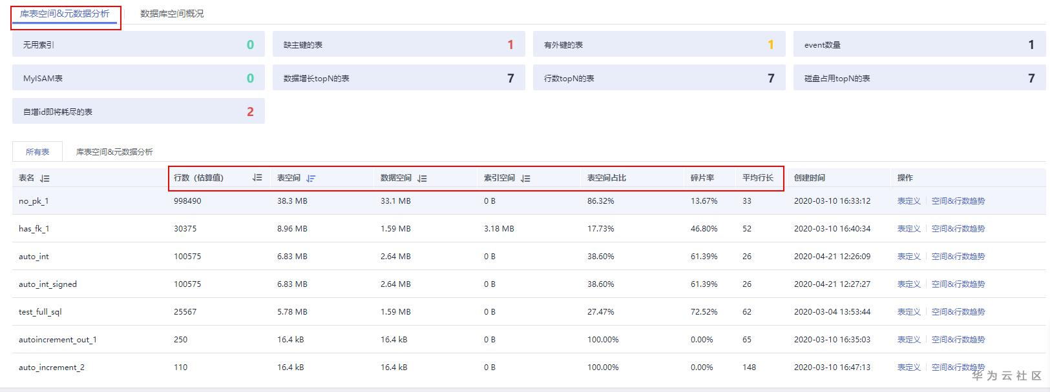Open 空间&行数趋势 for has_fk_1

pyautogui.click(x=958, y=229)
